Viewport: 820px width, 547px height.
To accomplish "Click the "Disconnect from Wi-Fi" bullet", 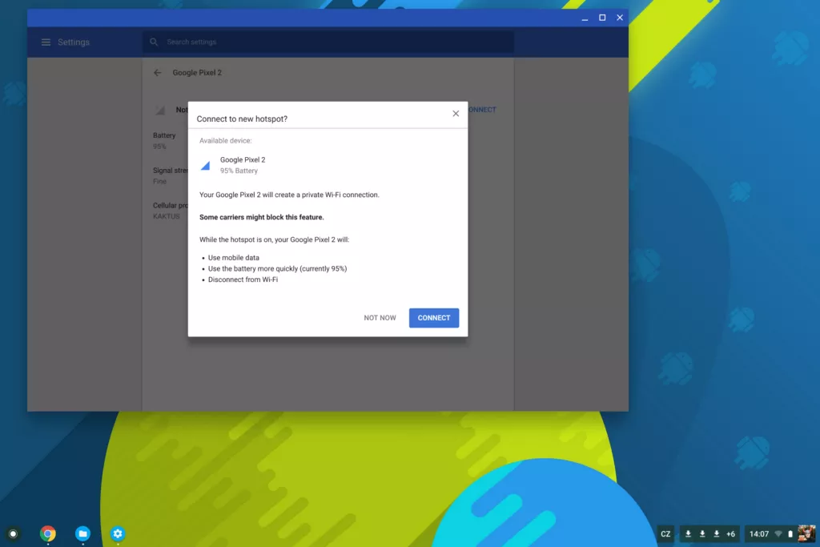I will coord(243,280).
